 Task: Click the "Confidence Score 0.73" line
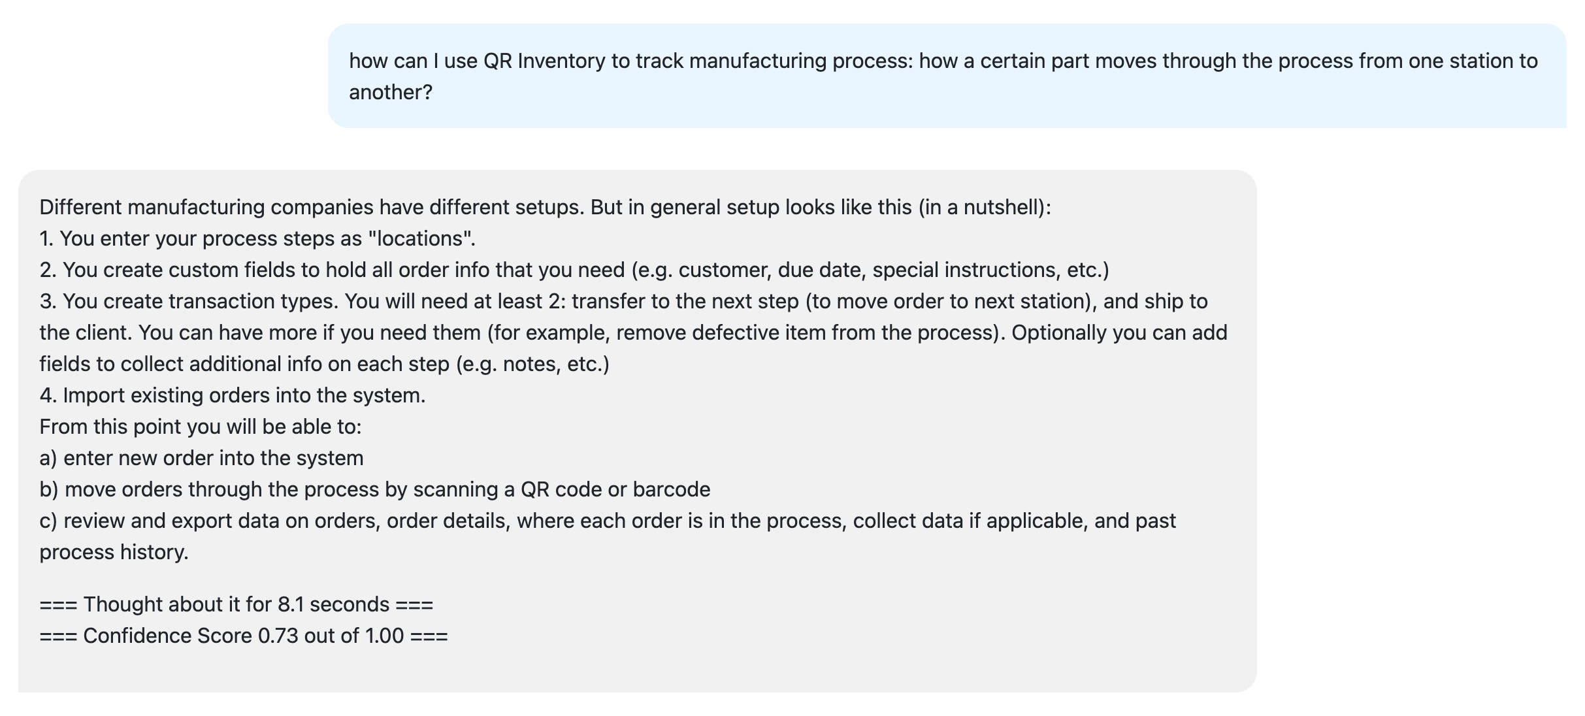243,636
